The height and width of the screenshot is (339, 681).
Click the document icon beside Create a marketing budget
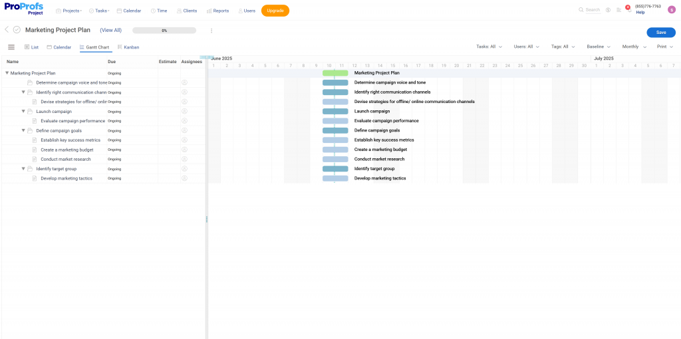tap(35, 150)
